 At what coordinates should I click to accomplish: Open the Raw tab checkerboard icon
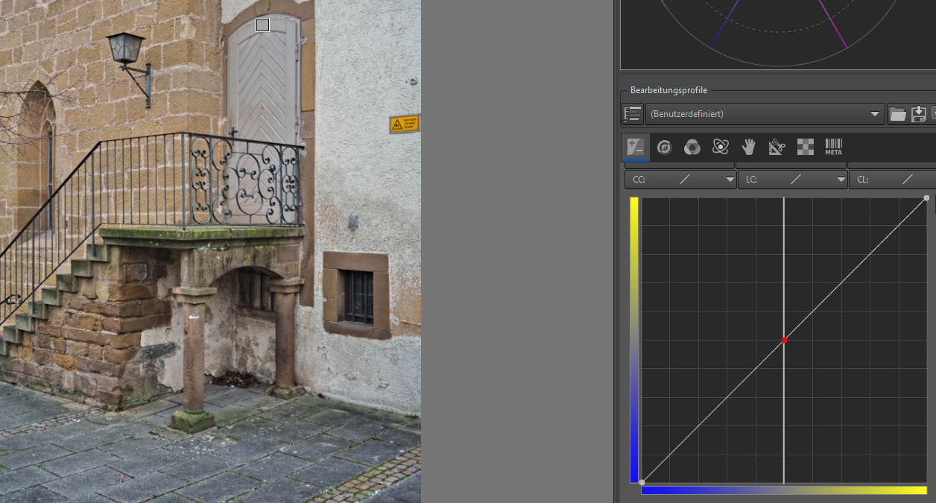(x=805, y=148)
